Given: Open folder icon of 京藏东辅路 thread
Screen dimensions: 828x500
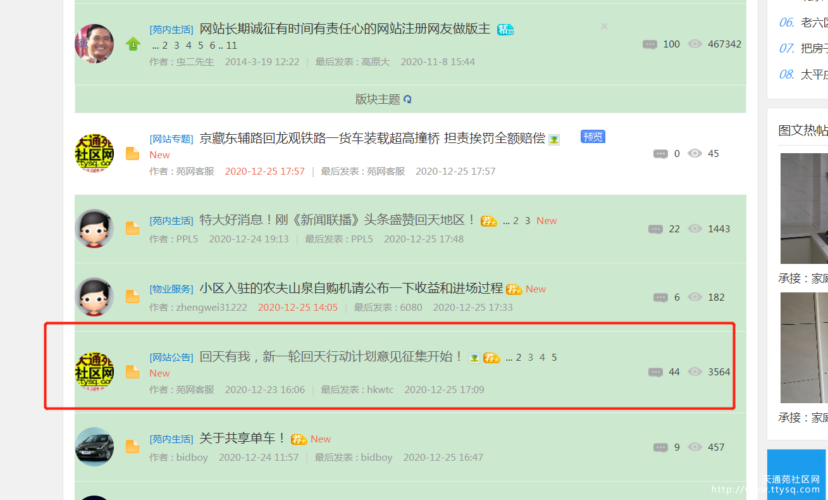Looking at the screenshot, I should (132, 154).
